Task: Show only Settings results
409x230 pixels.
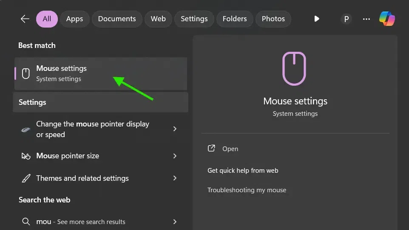Action: 194,19
